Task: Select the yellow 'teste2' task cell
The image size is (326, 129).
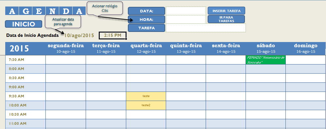Action: pyautogui.click(x=146, y=105)
